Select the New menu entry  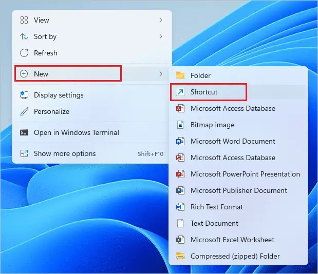(91, 74)
